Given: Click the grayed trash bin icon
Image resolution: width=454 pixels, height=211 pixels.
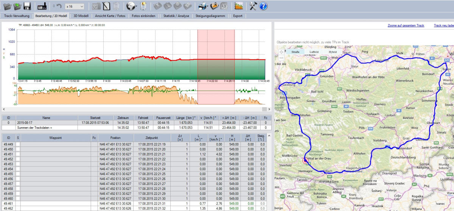Looking at the screenshot, I should (x=116, y=6).
